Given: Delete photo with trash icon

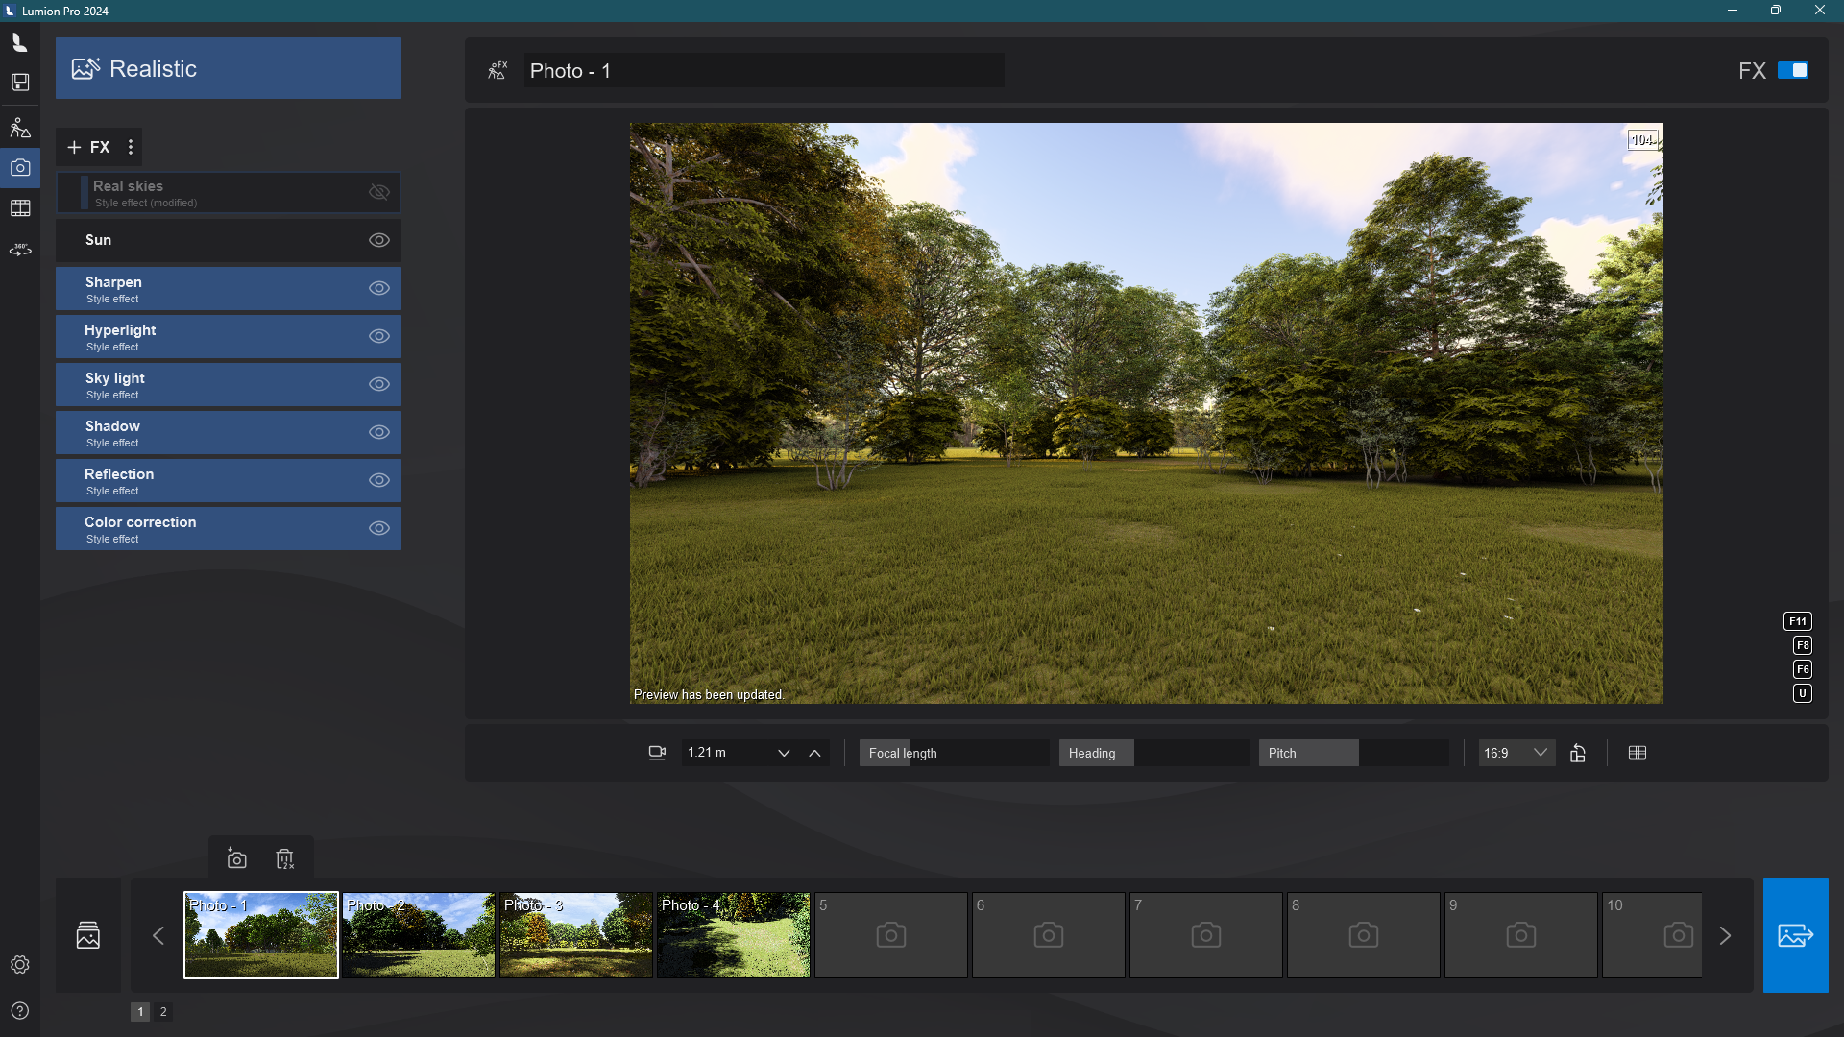Looking at the screenshot, I should pos(284,858).
